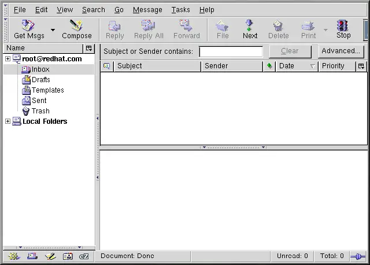Select the Trash folder
The width and height of the screenshot is (370, 265).
point(40,111)
